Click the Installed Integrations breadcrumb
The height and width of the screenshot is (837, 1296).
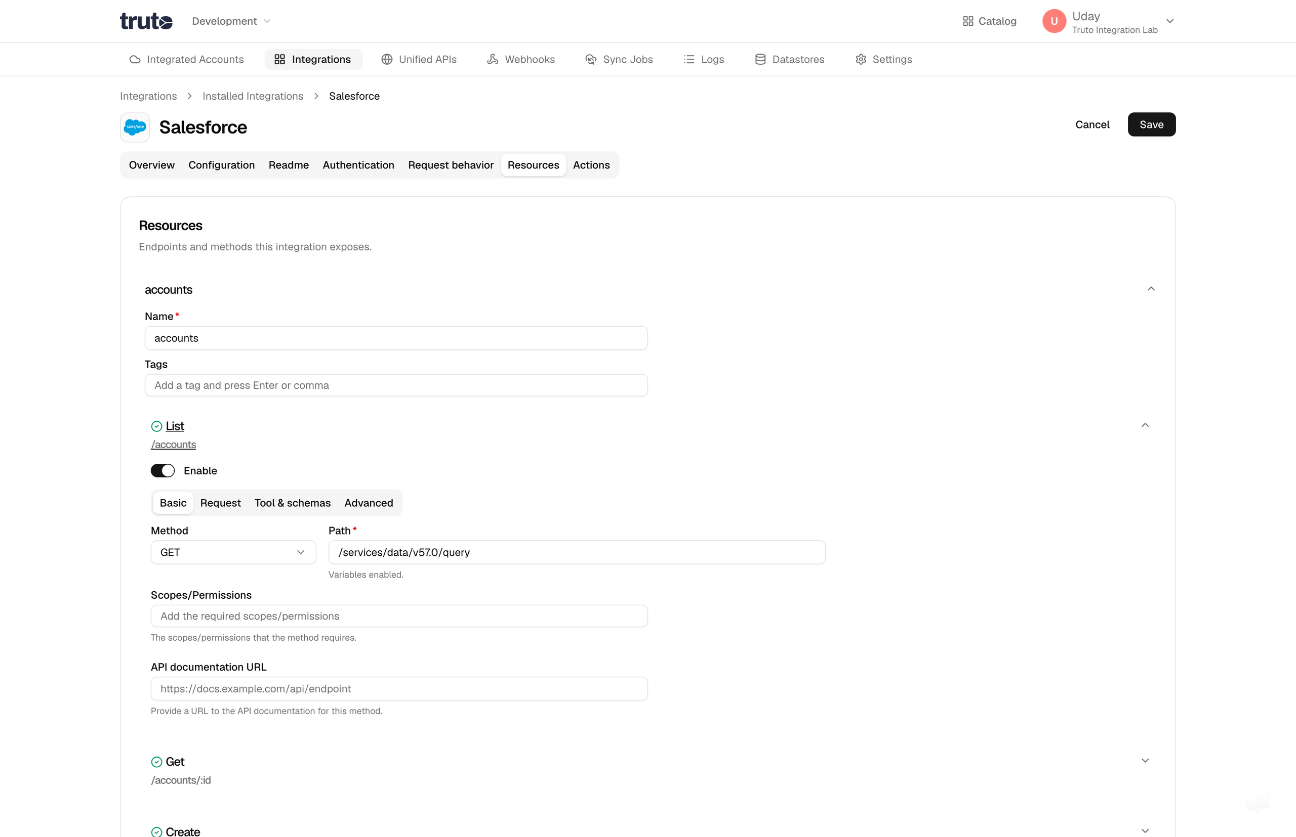tap(253, 96)
